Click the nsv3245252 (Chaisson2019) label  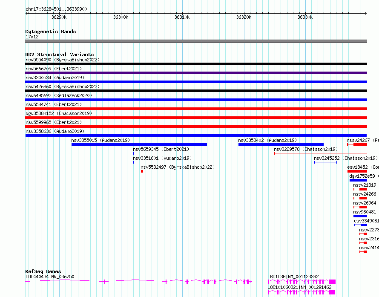tap(346, 158)
